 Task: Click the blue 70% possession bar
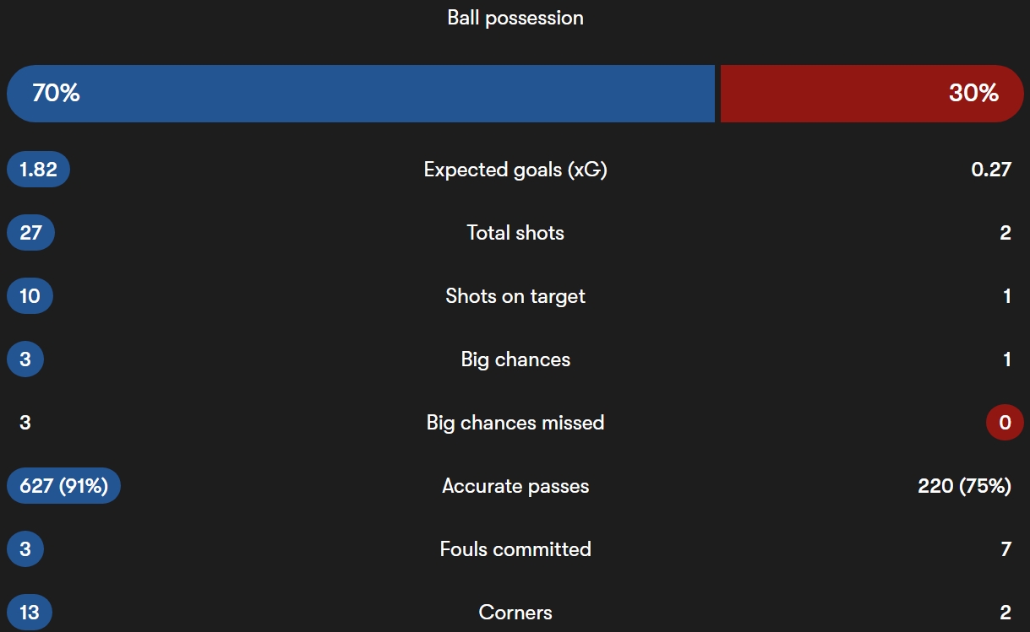coord(361,94)
